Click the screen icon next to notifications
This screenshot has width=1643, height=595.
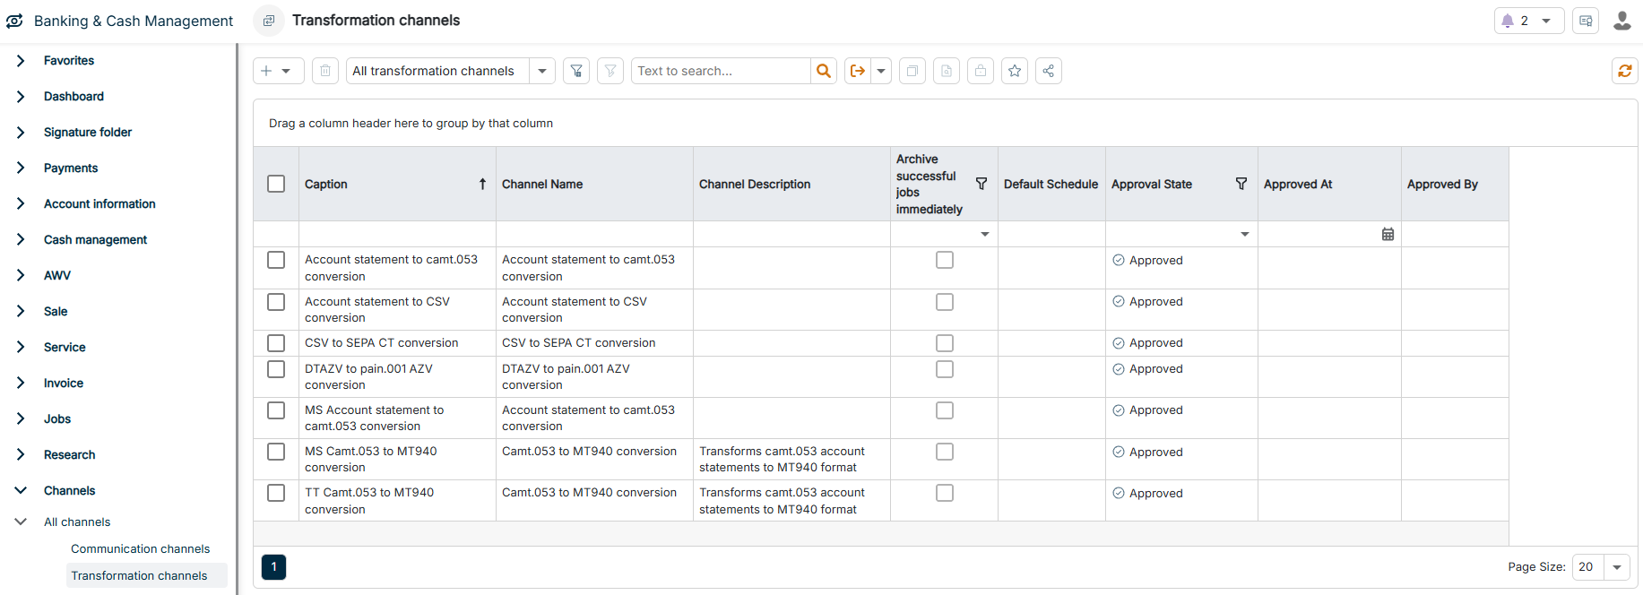pyautogui.click(x=1586, y=21)
